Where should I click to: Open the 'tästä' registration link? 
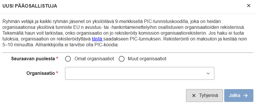coord(97,39)
